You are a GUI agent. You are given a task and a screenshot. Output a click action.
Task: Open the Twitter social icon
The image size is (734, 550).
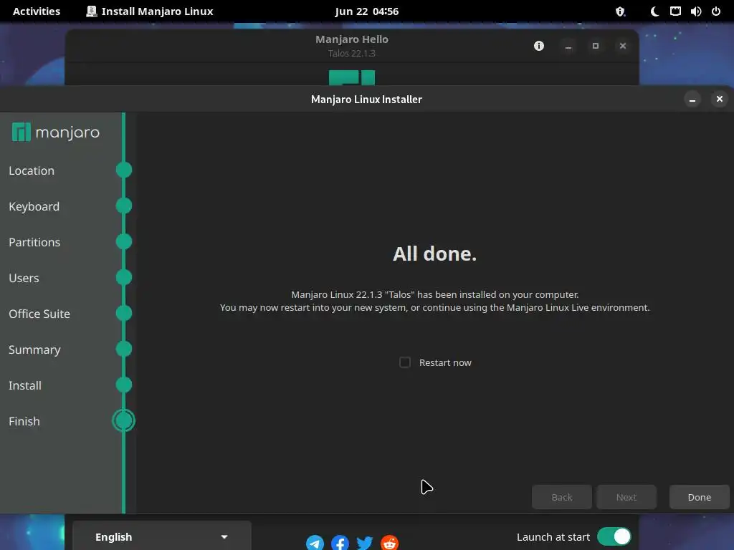click(365, 543)
